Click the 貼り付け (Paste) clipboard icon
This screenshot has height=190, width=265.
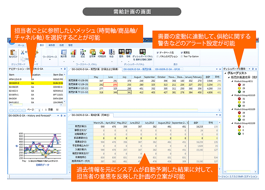[13, 53]
